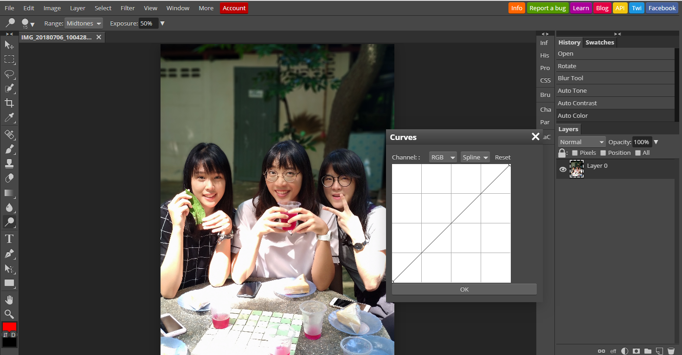
Task: Click the Report a bug button
Action: pyautogui.click(x=547, y=8)
